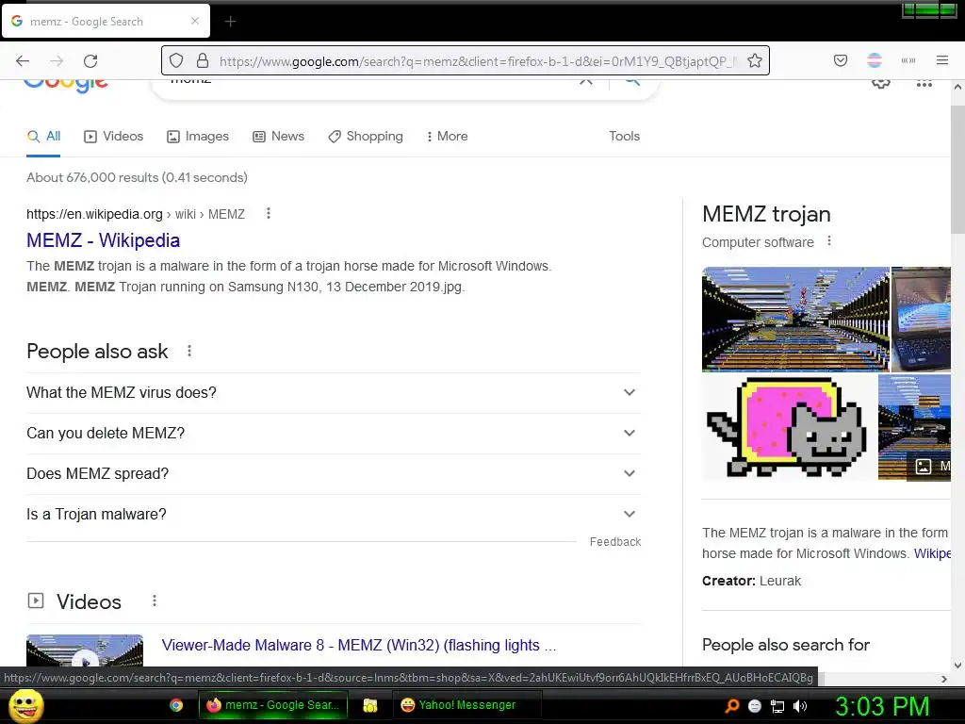Open options dots next to Wikipedia result URL
The height and width of the screenshot is (724, 965).
coord(269,214)
